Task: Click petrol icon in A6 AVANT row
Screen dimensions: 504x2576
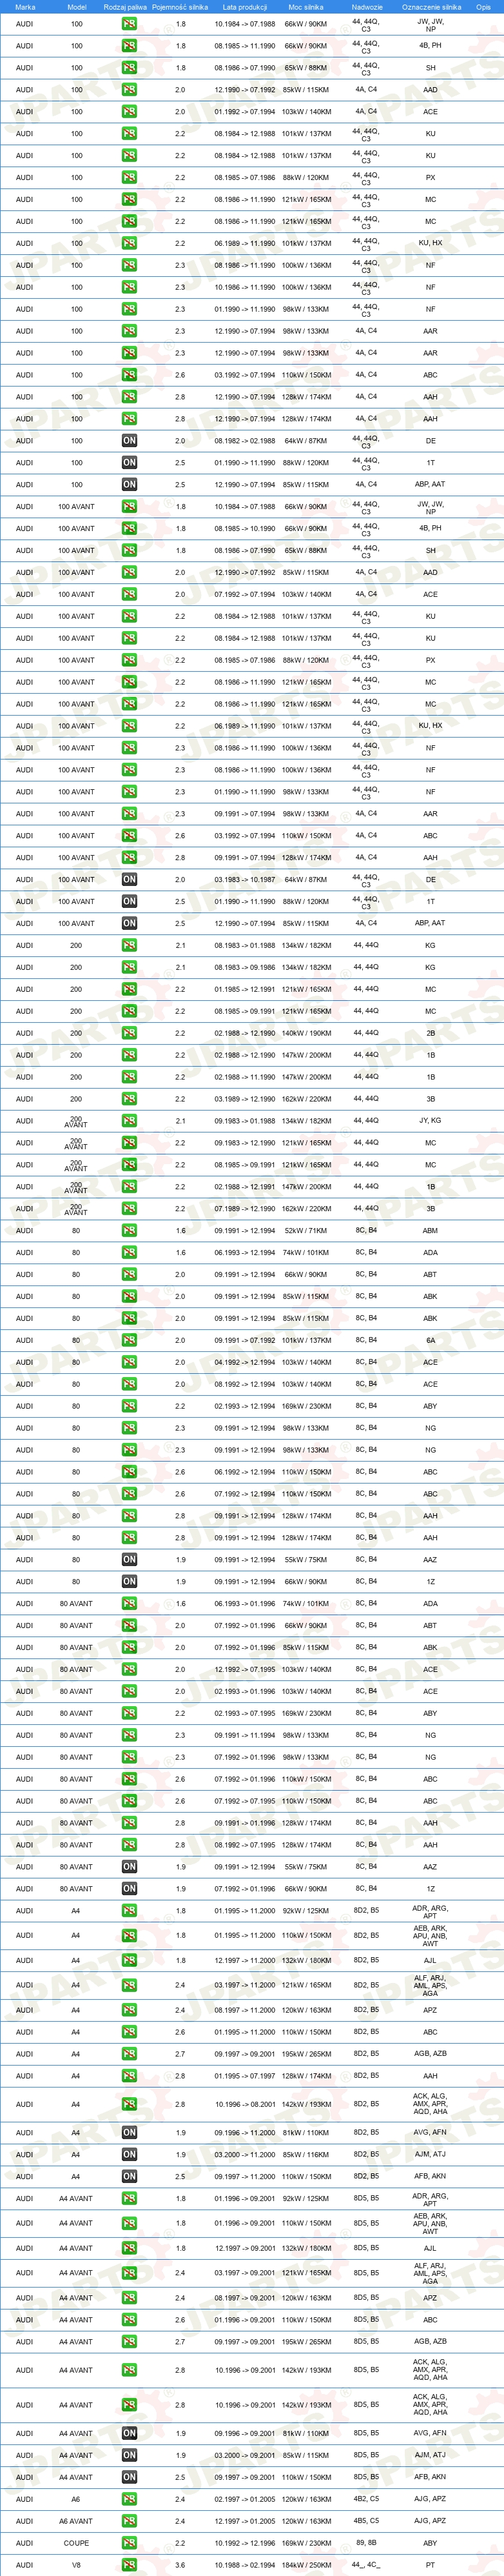Action: tap(129, 2520)
